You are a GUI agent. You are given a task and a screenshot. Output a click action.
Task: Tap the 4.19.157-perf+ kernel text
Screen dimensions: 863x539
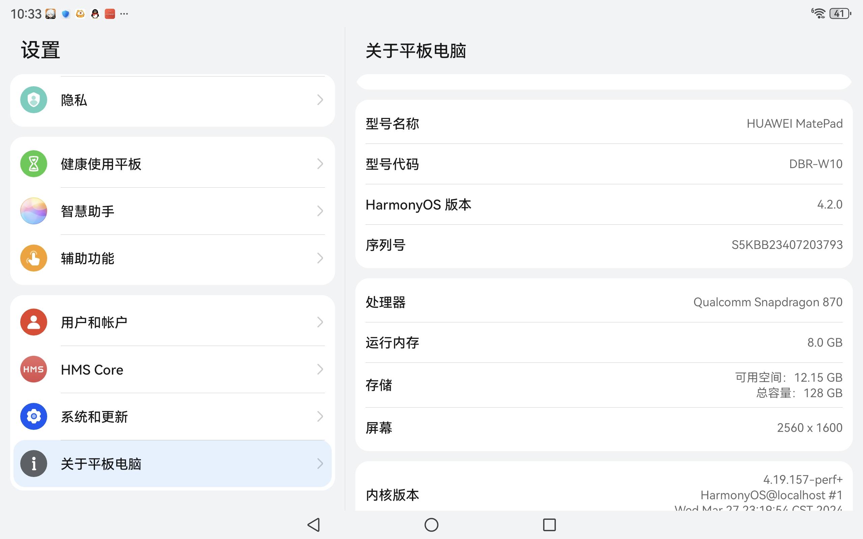pos(803,480)
